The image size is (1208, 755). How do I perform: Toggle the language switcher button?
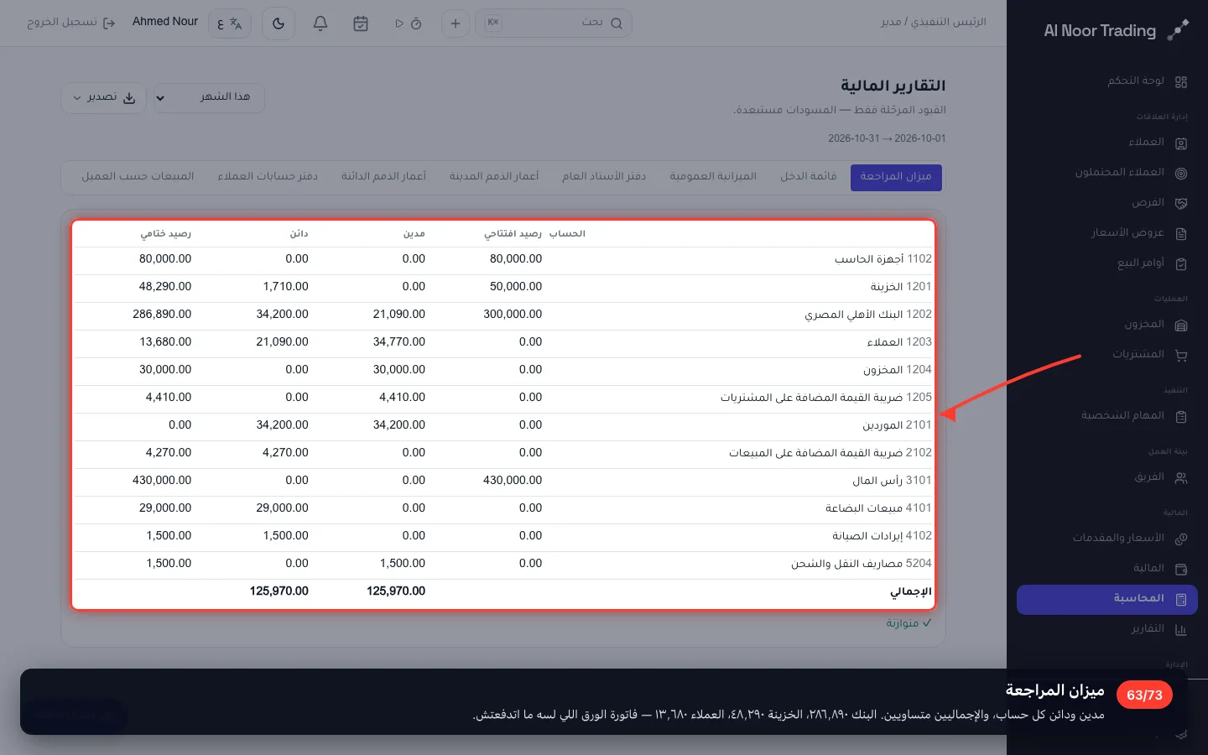(229, 23)
